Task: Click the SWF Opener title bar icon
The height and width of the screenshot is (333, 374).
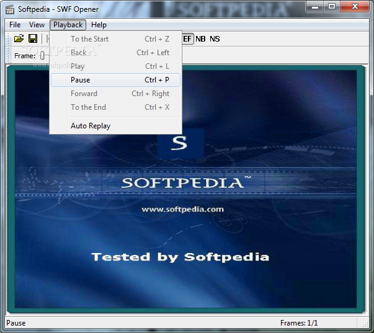Action: (x=10, y=9)
